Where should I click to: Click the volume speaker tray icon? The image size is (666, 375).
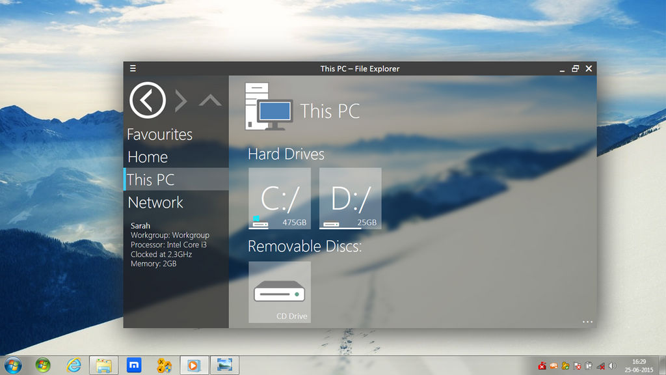pos(612,366)
